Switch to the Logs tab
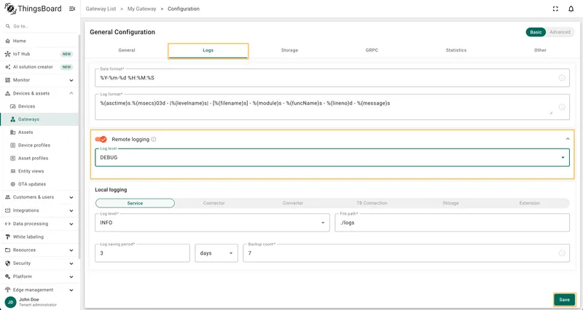 (208, 50)
